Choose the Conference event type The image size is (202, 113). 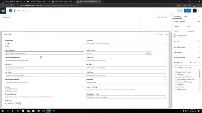[x=176, y=84]
